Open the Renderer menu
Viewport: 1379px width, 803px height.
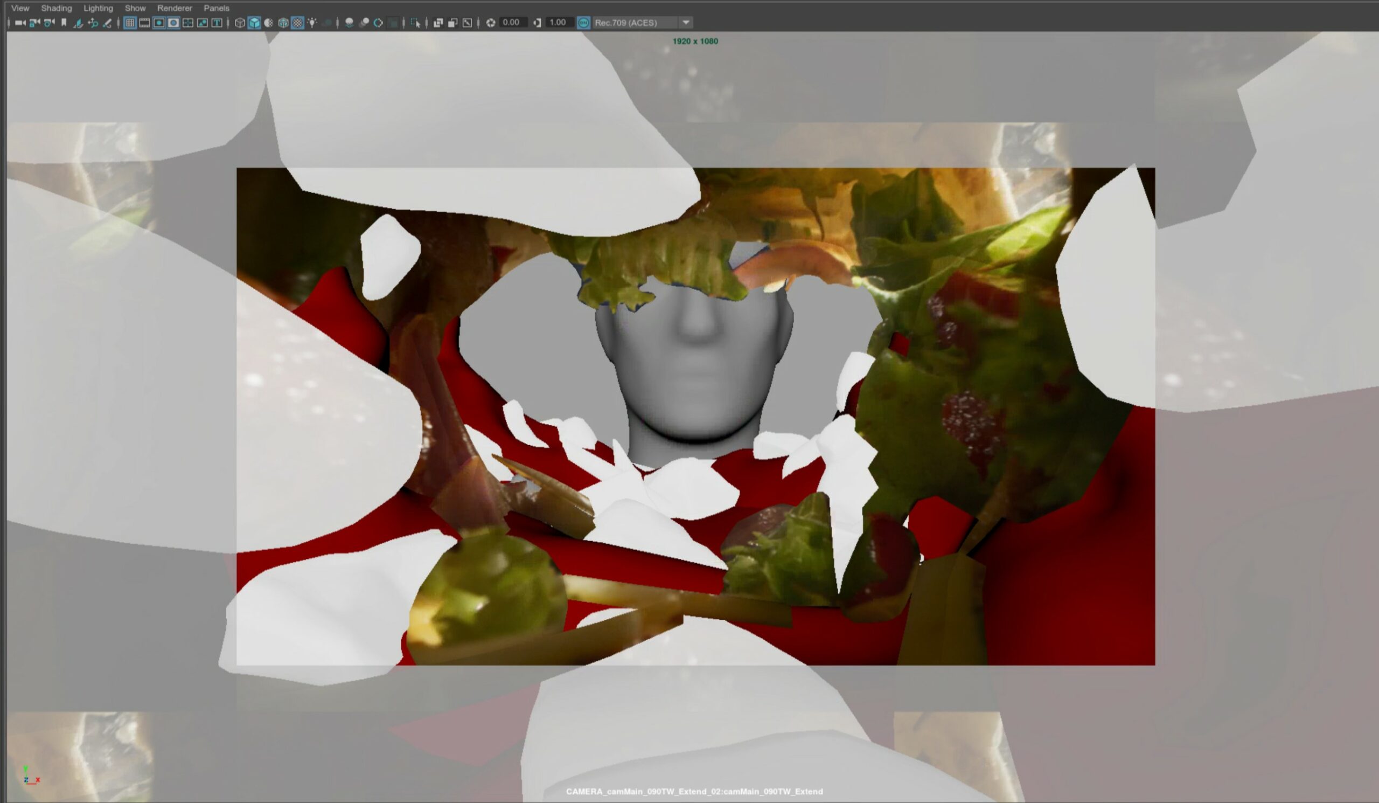click(175, 8)
